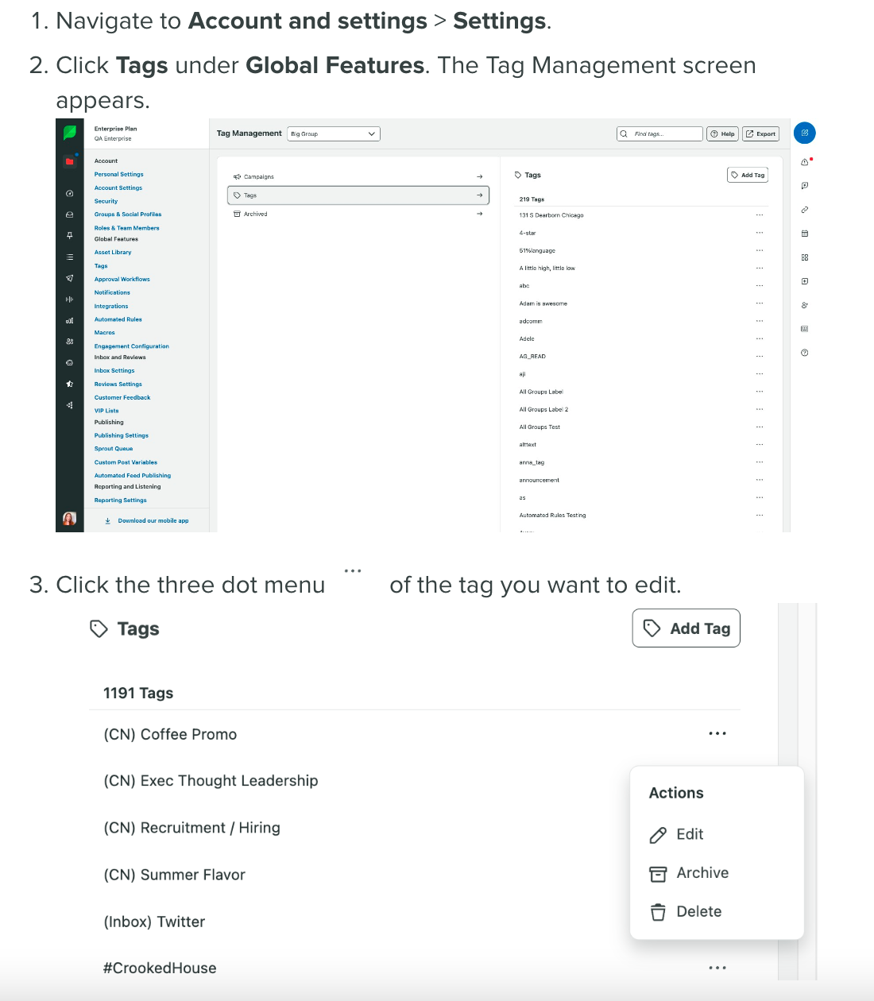874x1001 pixels.
Task: Choose Delete from the Actions menu
Action: click(698, 912)
